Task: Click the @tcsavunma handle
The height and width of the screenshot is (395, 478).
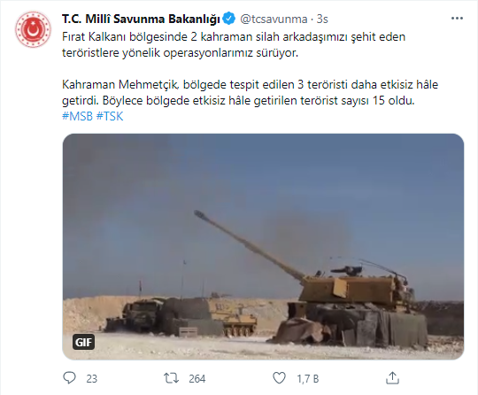Action: (274, 19)
